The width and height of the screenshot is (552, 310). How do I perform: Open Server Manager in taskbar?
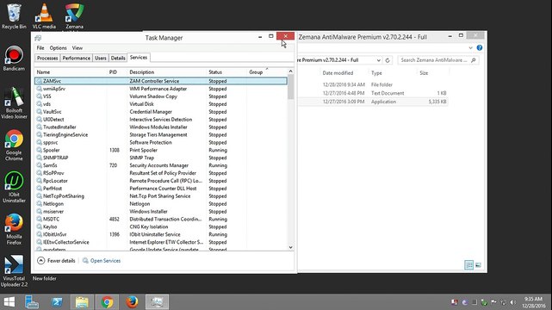tap(32, 302)
